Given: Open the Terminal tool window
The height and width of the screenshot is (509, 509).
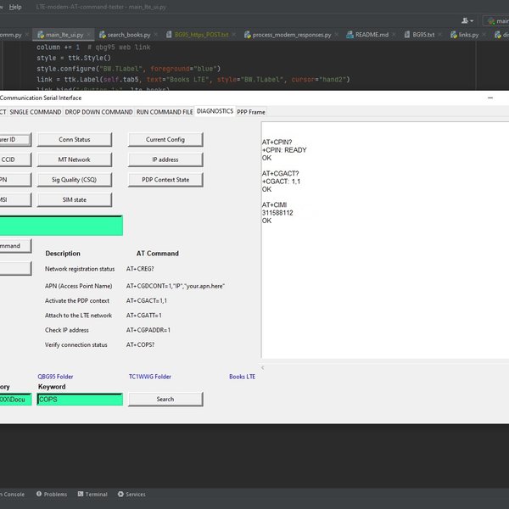Looking at the screenshot, I should [x=92, y=494].
